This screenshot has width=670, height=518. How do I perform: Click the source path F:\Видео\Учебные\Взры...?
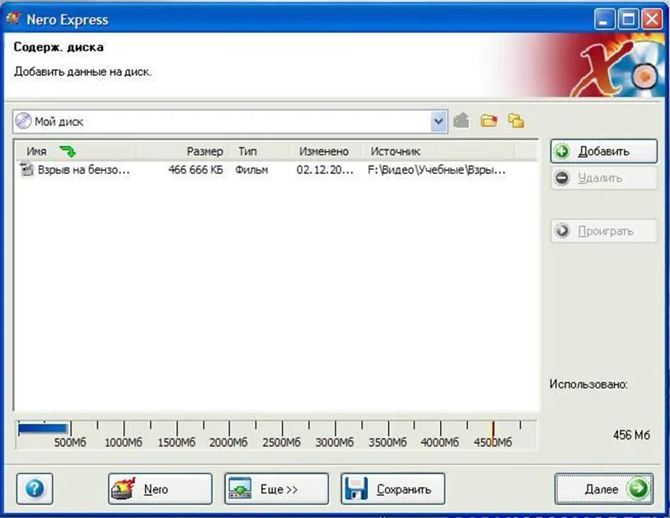436,170
